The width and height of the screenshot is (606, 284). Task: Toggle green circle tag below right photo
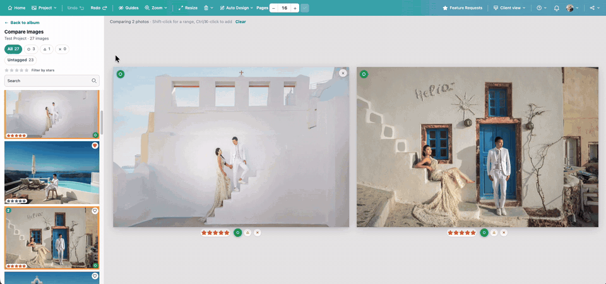484,233
